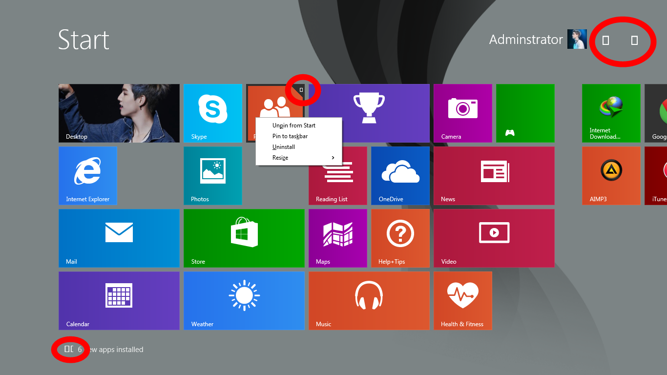Open the OneDrive tile
Viewport: 667px width, 375px height.
point(400,175)
